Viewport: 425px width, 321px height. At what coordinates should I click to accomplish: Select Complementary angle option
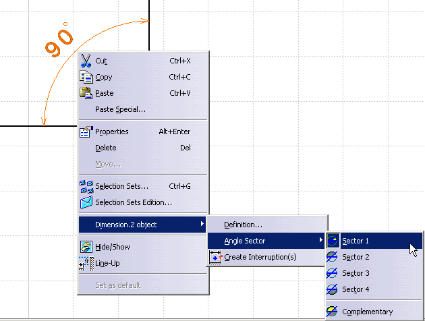point(374,312)
